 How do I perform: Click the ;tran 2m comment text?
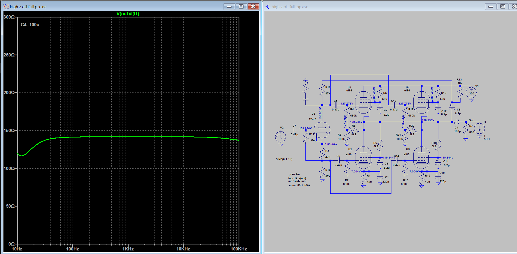tap(294, 174)
